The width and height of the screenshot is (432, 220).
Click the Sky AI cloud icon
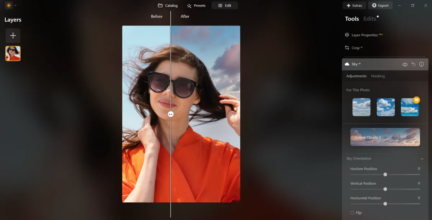click(x=346, y=64)
